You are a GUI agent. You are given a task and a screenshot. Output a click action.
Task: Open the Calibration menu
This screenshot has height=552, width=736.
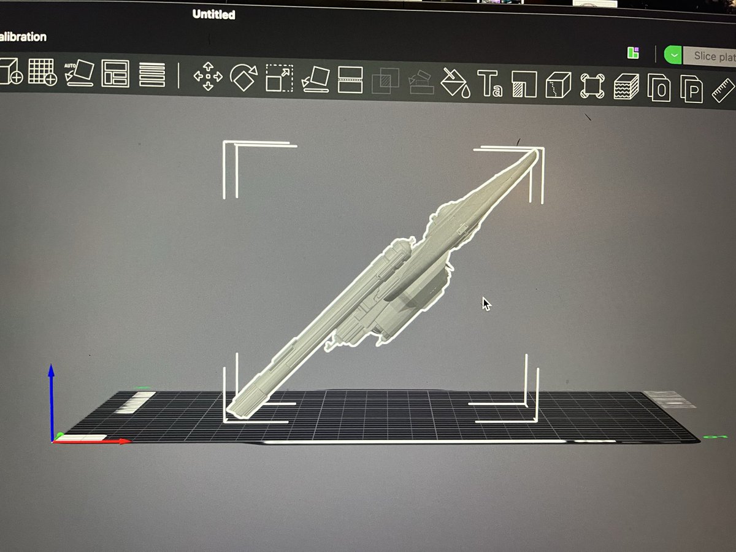23,37
